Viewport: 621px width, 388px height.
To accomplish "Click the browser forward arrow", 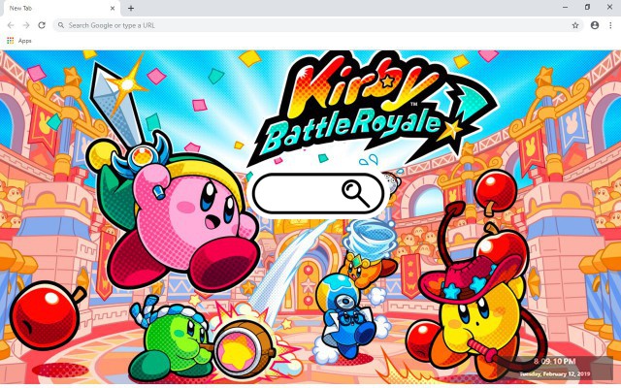I will tap(26, 25).
